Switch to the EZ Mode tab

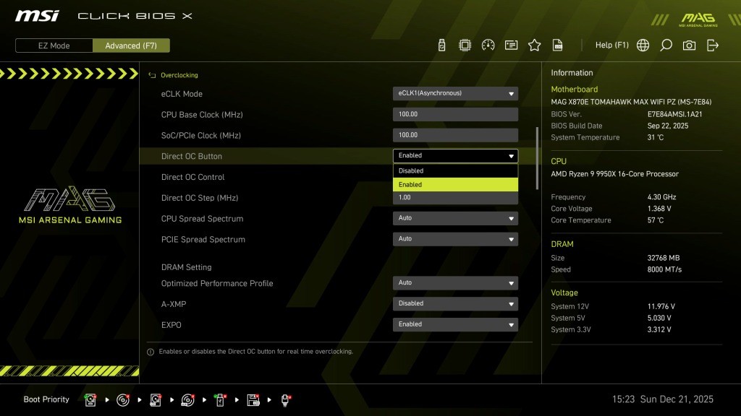[x=54, y=45]
